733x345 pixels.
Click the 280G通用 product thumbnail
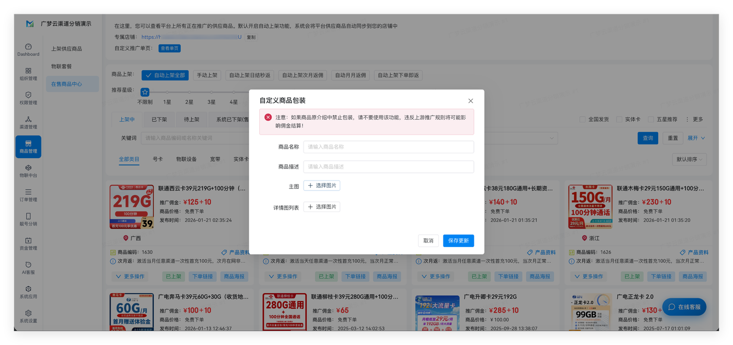tap(284, 312)
